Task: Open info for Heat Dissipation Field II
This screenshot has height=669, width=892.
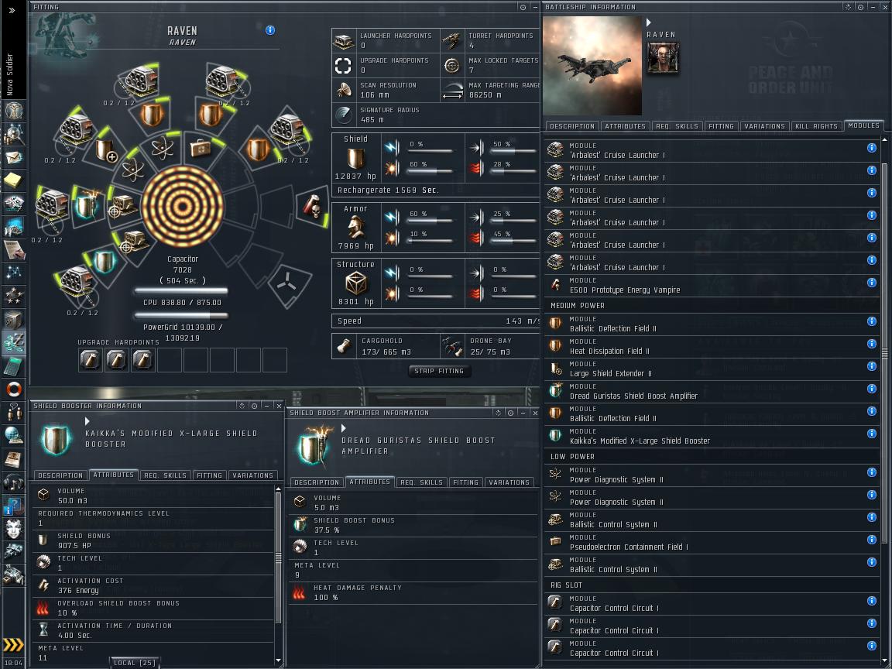Action: [871, 344]
